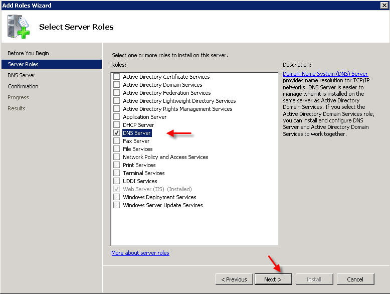
Task: Check Active Directory Federation Services checkbox
Action: click(x=116, y=93)
